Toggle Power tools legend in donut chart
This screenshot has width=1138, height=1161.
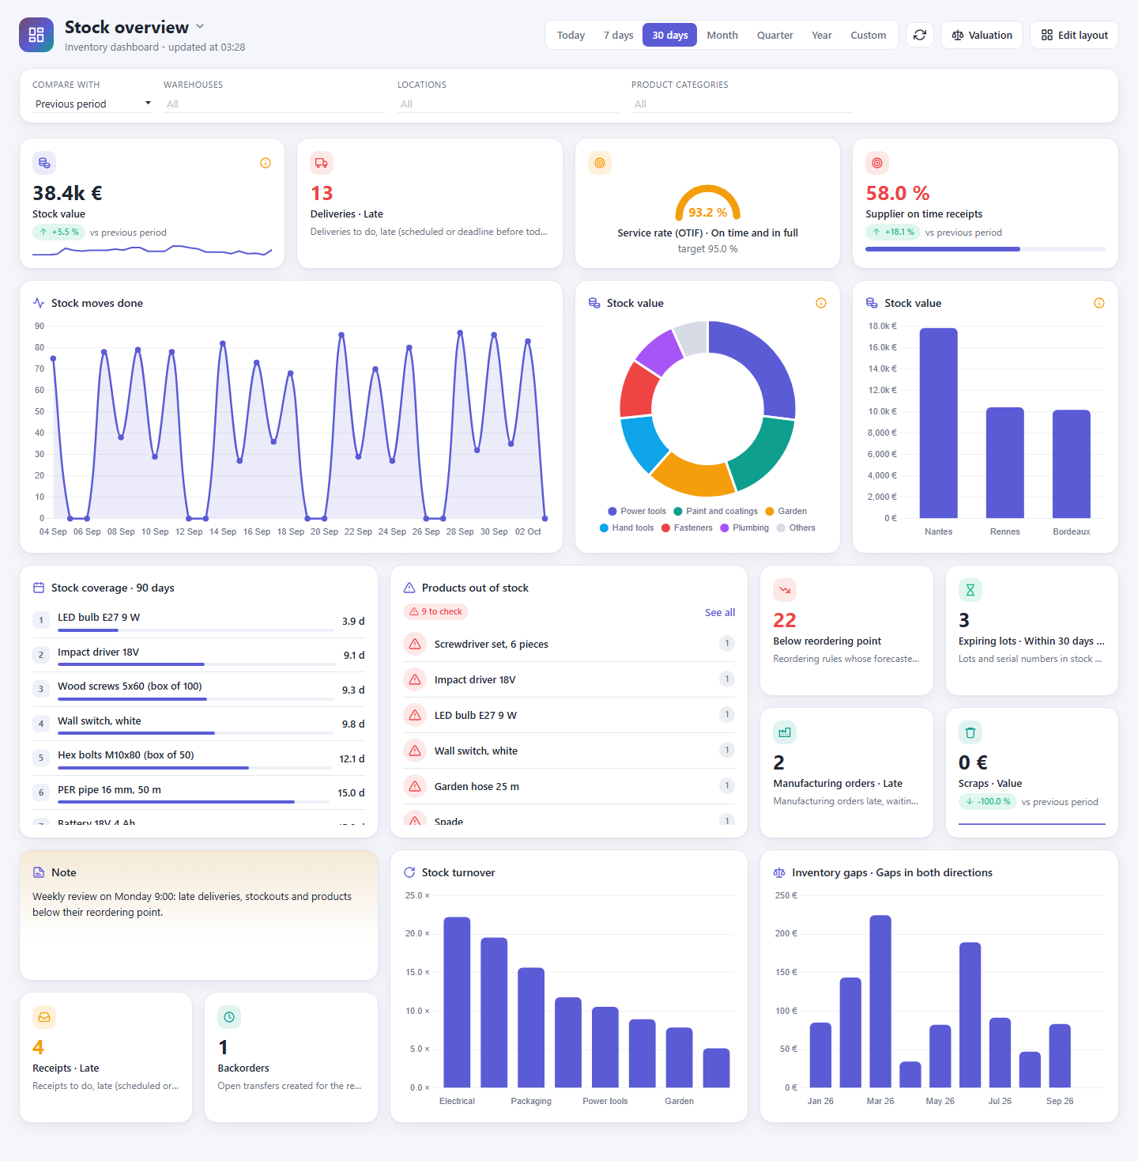pyautogui.click(x=637, y=511)
